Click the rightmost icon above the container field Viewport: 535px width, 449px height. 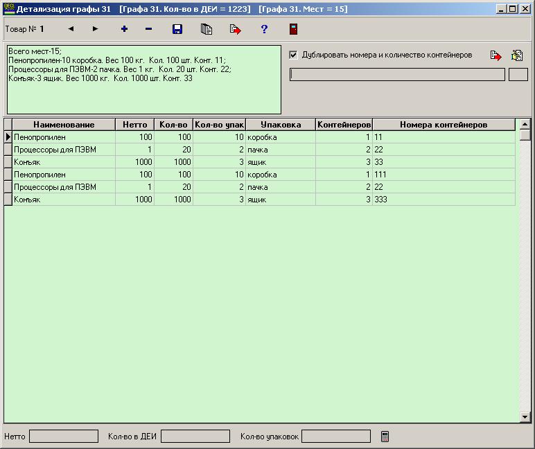click(516, 55)
